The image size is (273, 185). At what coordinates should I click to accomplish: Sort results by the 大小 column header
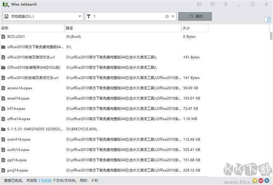tap(195, 28)
